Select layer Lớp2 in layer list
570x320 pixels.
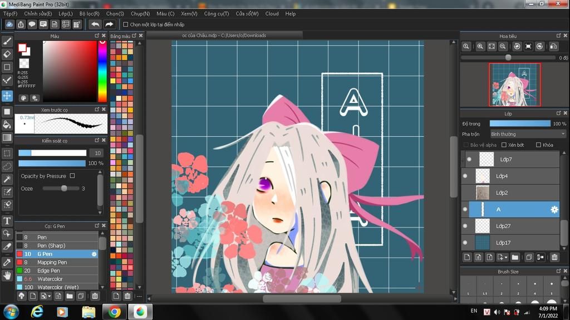510,193
